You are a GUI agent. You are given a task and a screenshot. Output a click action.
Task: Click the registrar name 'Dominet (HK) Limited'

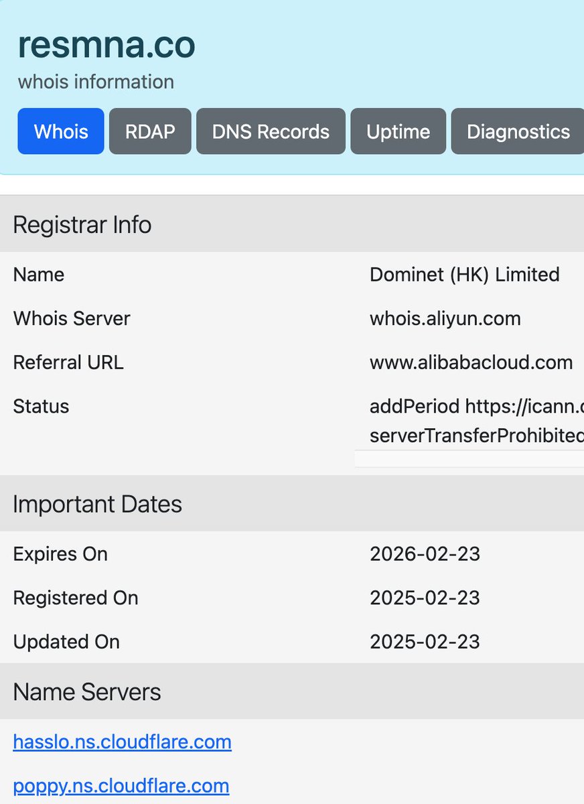pos(465,275)
